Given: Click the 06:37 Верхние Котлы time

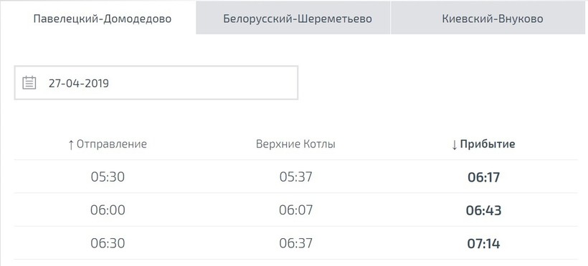Looking at the screenshot, I should click(x=295, y=243).
